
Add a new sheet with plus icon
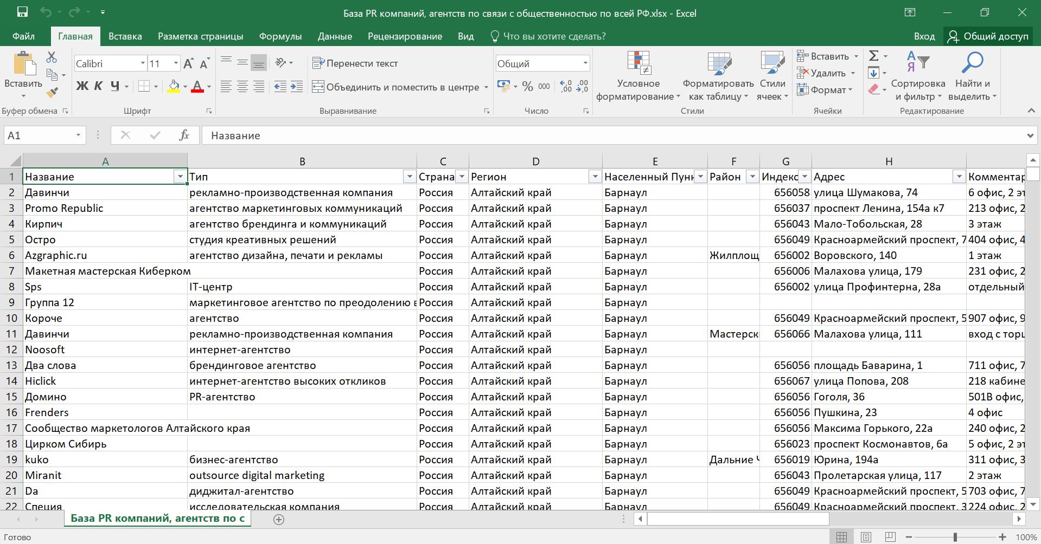[279, 520]
